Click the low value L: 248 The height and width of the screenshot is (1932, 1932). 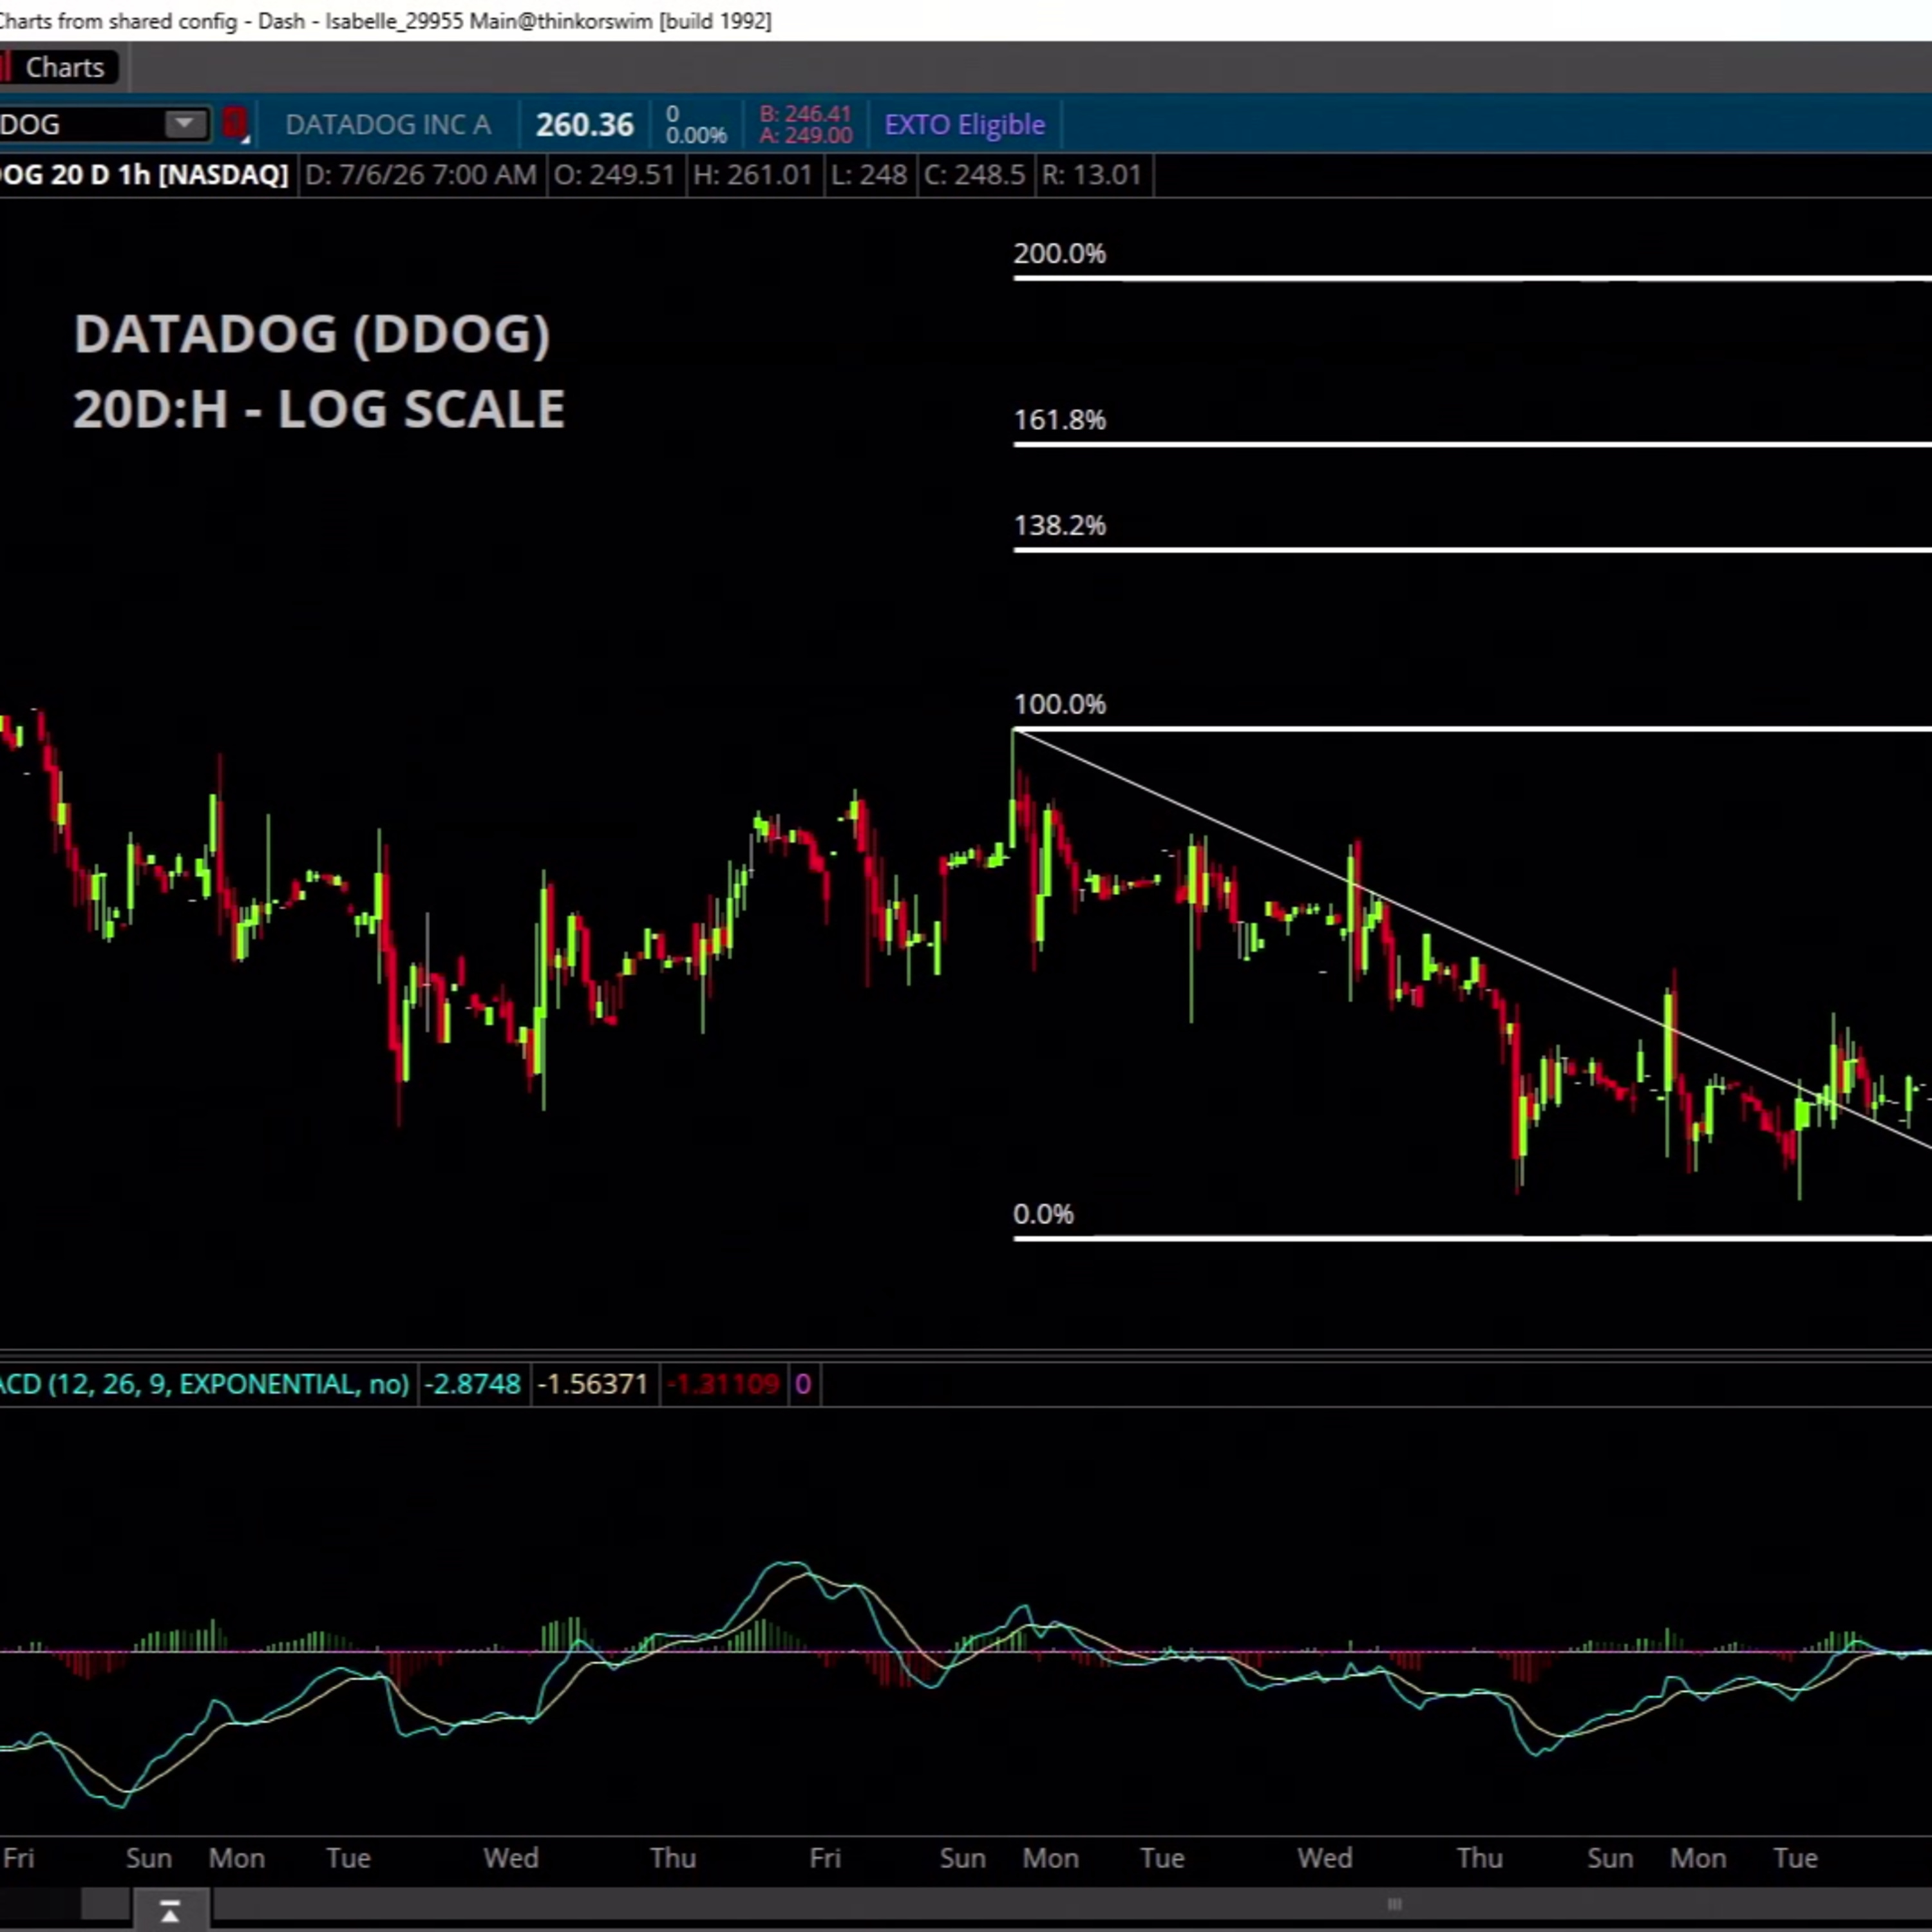[869, 175]
